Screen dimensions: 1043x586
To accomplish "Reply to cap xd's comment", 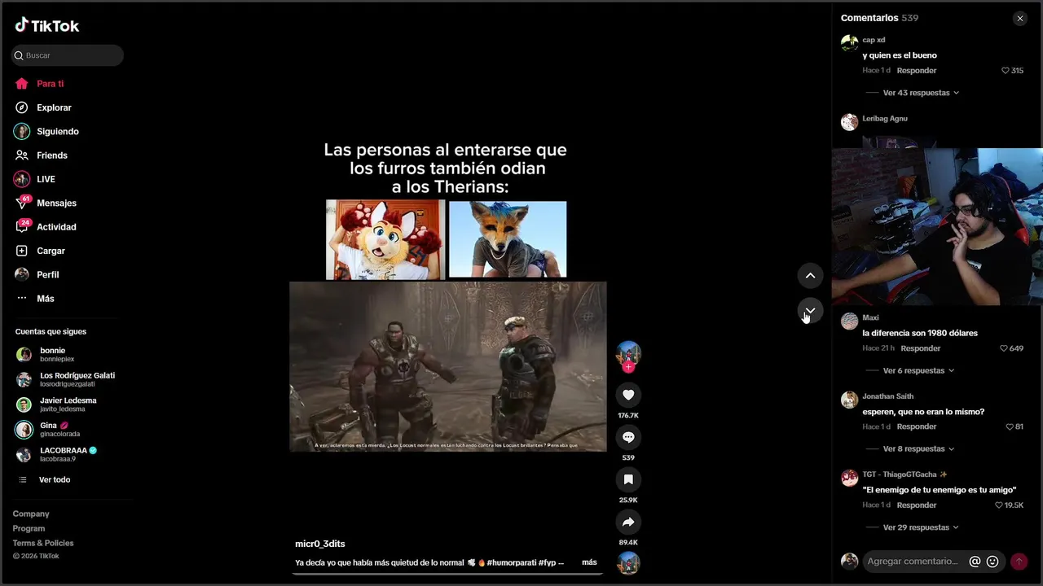I will tap(917, 71).
